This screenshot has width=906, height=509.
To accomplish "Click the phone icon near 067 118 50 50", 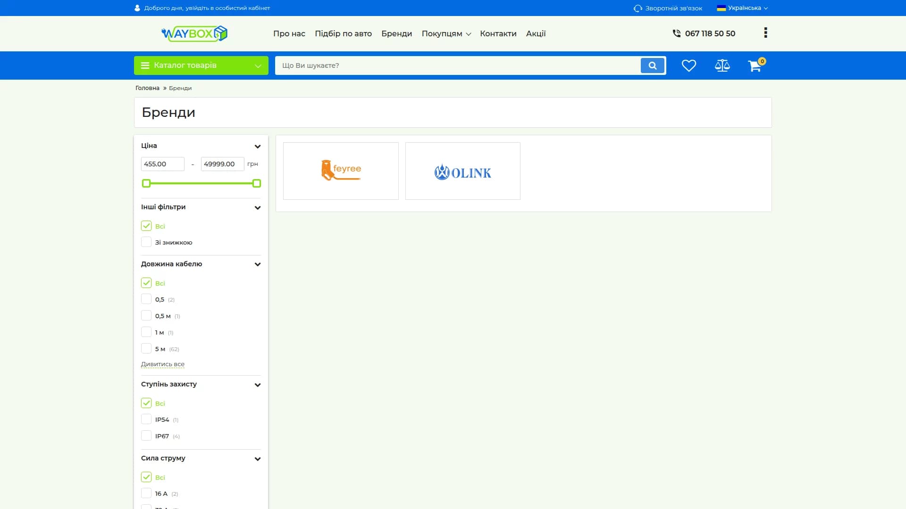I will click(x=677, y=33).
